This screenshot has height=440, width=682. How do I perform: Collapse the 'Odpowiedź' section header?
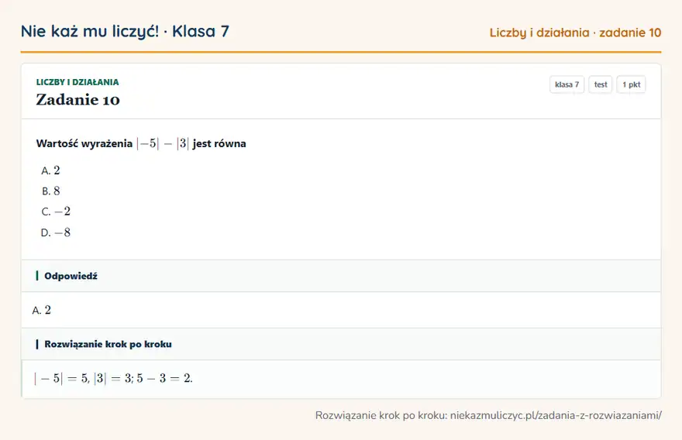341,276
